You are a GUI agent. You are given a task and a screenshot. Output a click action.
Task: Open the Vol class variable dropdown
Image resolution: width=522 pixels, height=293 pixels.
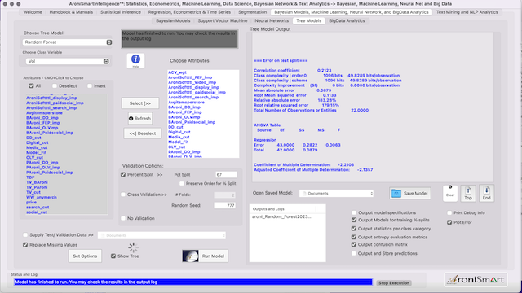(67, 62)
